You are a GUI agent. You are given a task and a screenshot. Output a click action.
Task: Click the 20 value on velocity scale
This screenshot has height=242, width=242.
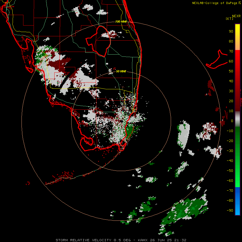231,101
